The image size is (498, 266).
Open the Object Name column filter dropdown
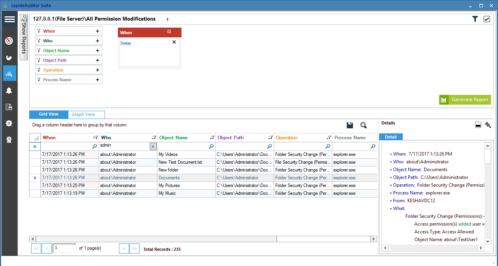click(212, 137)
